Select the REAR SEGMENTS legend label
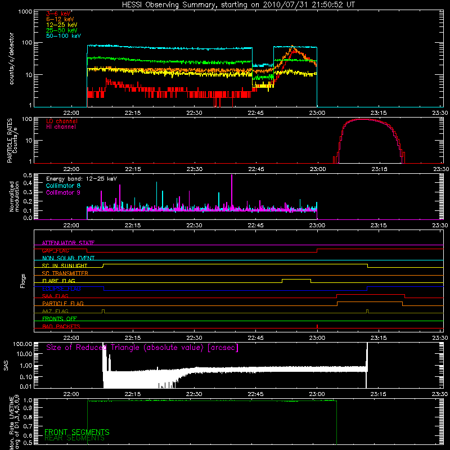The image size is (450, 450). click(x=75, y=438)
